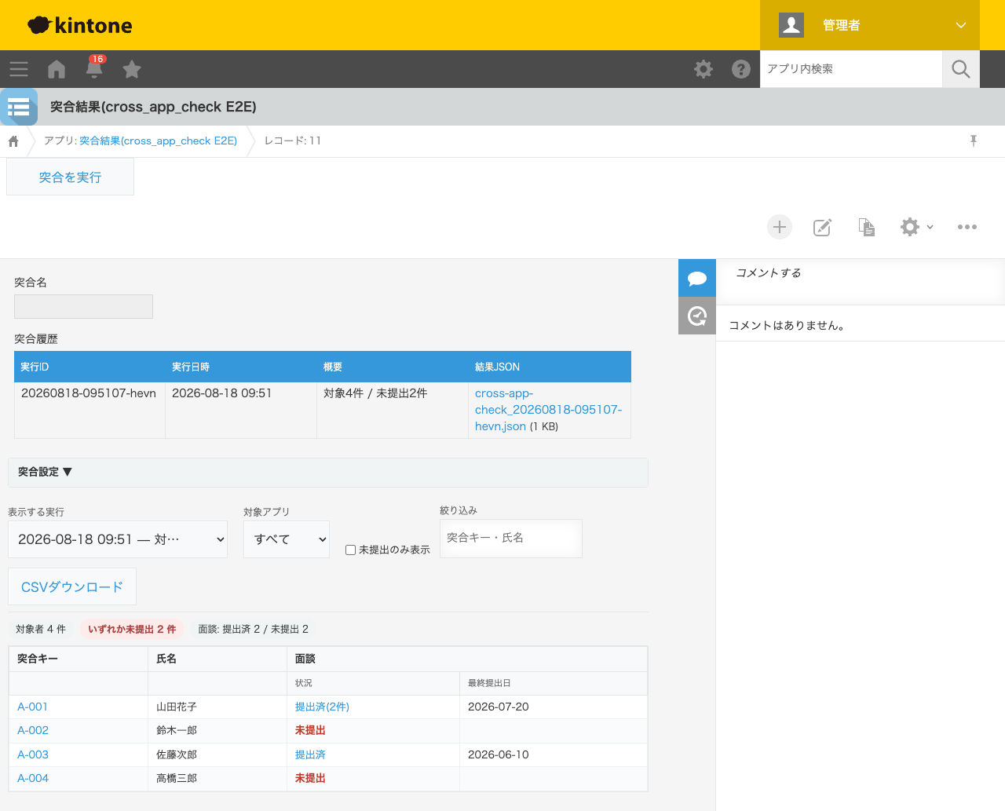The image size is (1005, 811).
Task: Open notifications bell with 16 badge
Action: click(94, 68)
